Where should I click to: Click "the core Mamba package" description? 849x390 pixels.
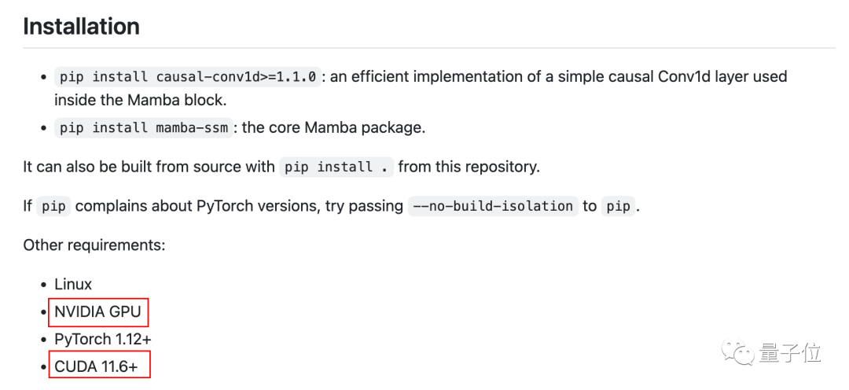click(x=333, y=127)
